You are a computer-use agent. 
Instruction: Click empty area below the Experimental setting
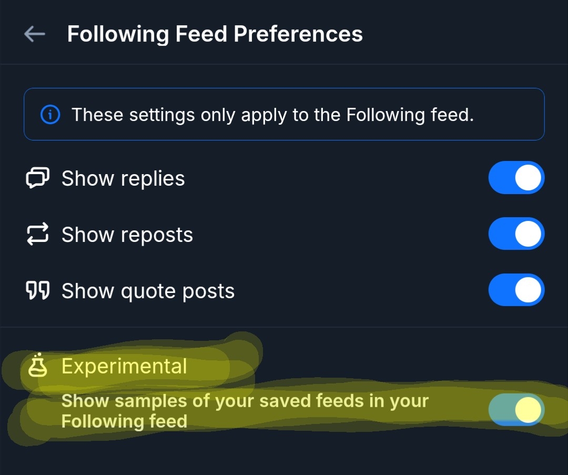tap(284, 456)
